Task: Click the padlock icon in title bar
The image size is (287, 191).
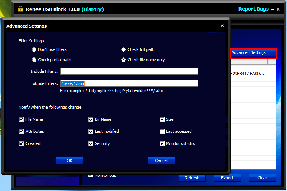Action: (20, 9)
